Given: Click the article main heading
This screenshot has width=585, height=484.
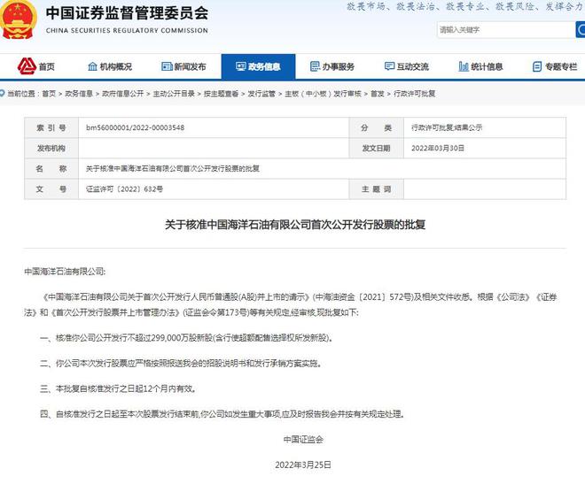Looking at the screenshot, I should tap(295, 225).
